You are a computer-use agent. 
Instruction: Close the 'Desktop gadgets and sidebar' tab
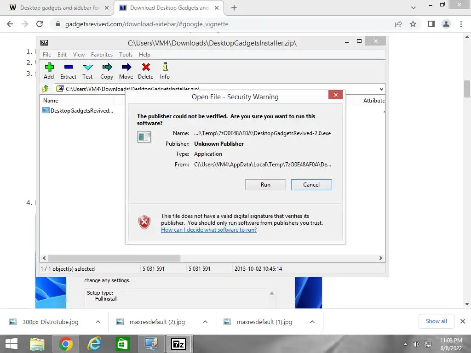pos(107,8)
